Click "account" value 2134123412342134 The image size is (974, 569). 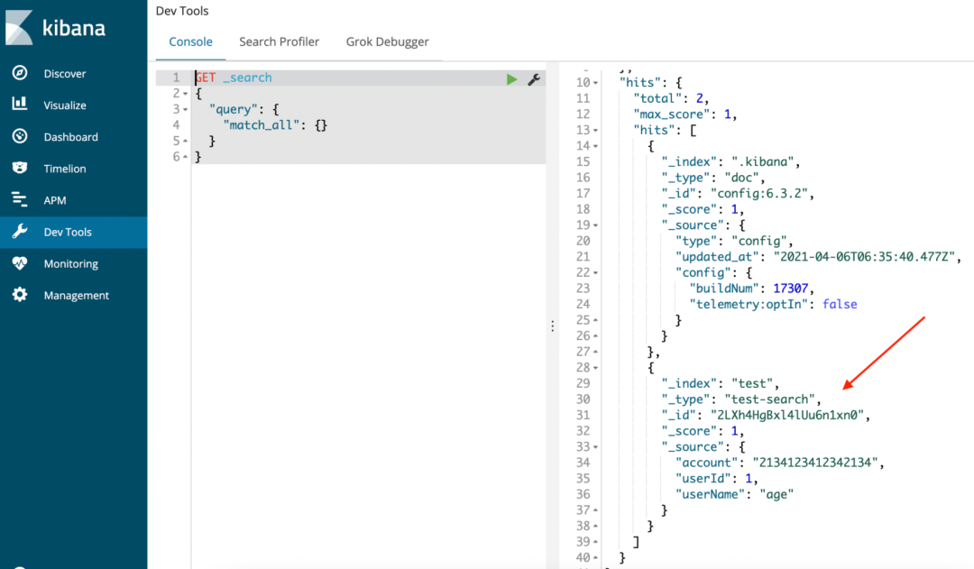point(815,463)
